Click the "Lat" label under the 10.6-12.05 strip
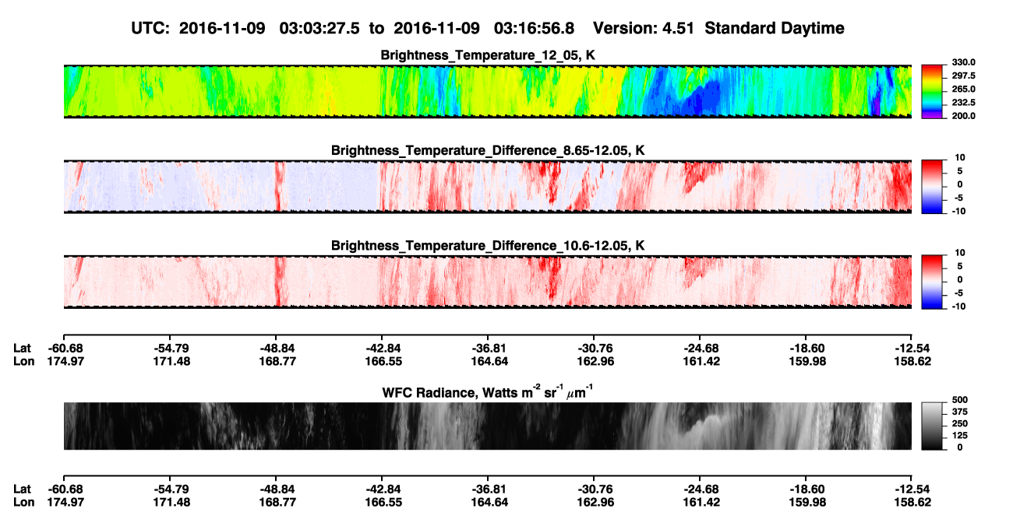The image size is (1013, 519). coord(22,348)
